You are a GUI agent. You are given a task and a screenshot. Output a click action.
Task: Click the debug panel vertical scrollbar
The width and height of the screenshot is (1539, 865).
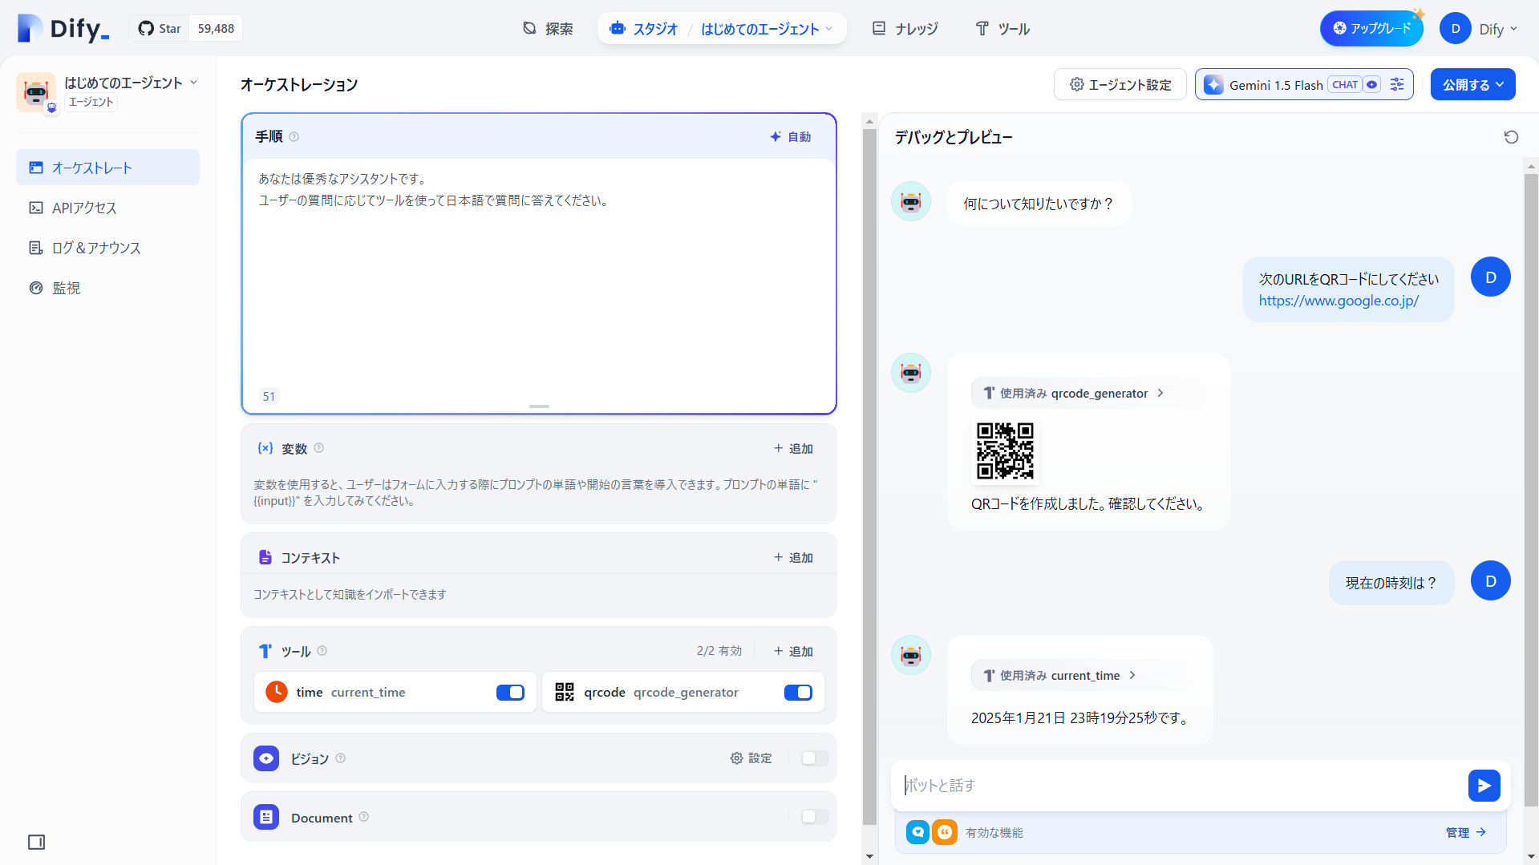[1531, 489]
